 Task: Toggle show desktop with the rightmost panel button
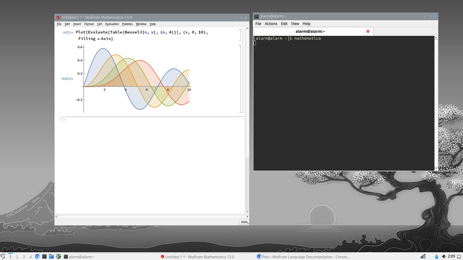[459, 256]
